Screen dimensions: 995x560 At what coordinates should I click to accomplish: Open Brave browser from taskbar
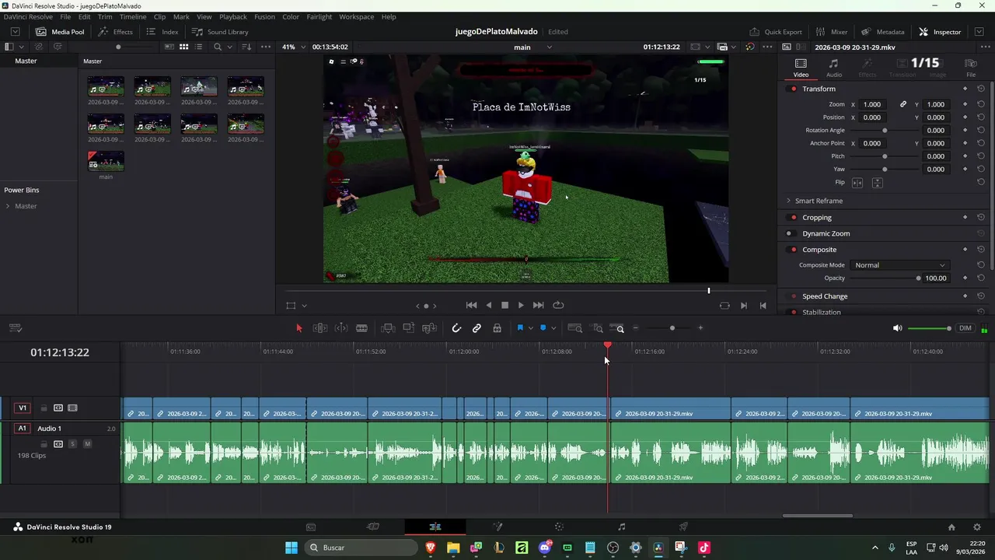431,548
